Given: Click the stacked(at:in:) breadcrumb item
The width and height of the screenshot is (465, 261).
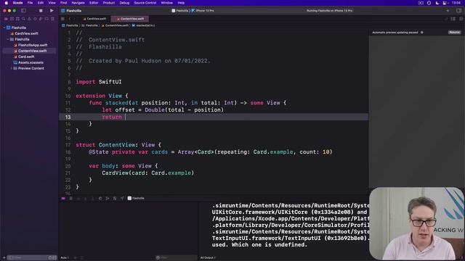Looking at the screenshot, I should point(143,25).
